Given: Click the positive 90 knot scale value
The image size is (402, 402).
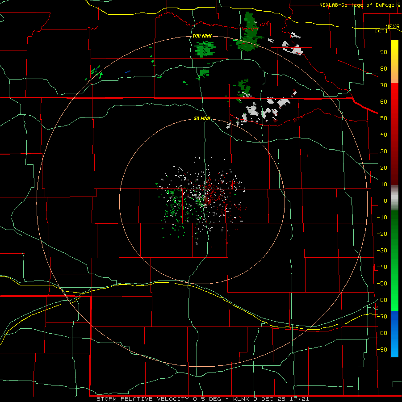Looking at the screenshot, I should point(384,52).
